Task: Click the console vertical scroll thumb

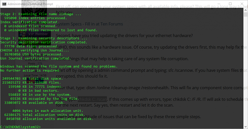Action: click(245, 14)
